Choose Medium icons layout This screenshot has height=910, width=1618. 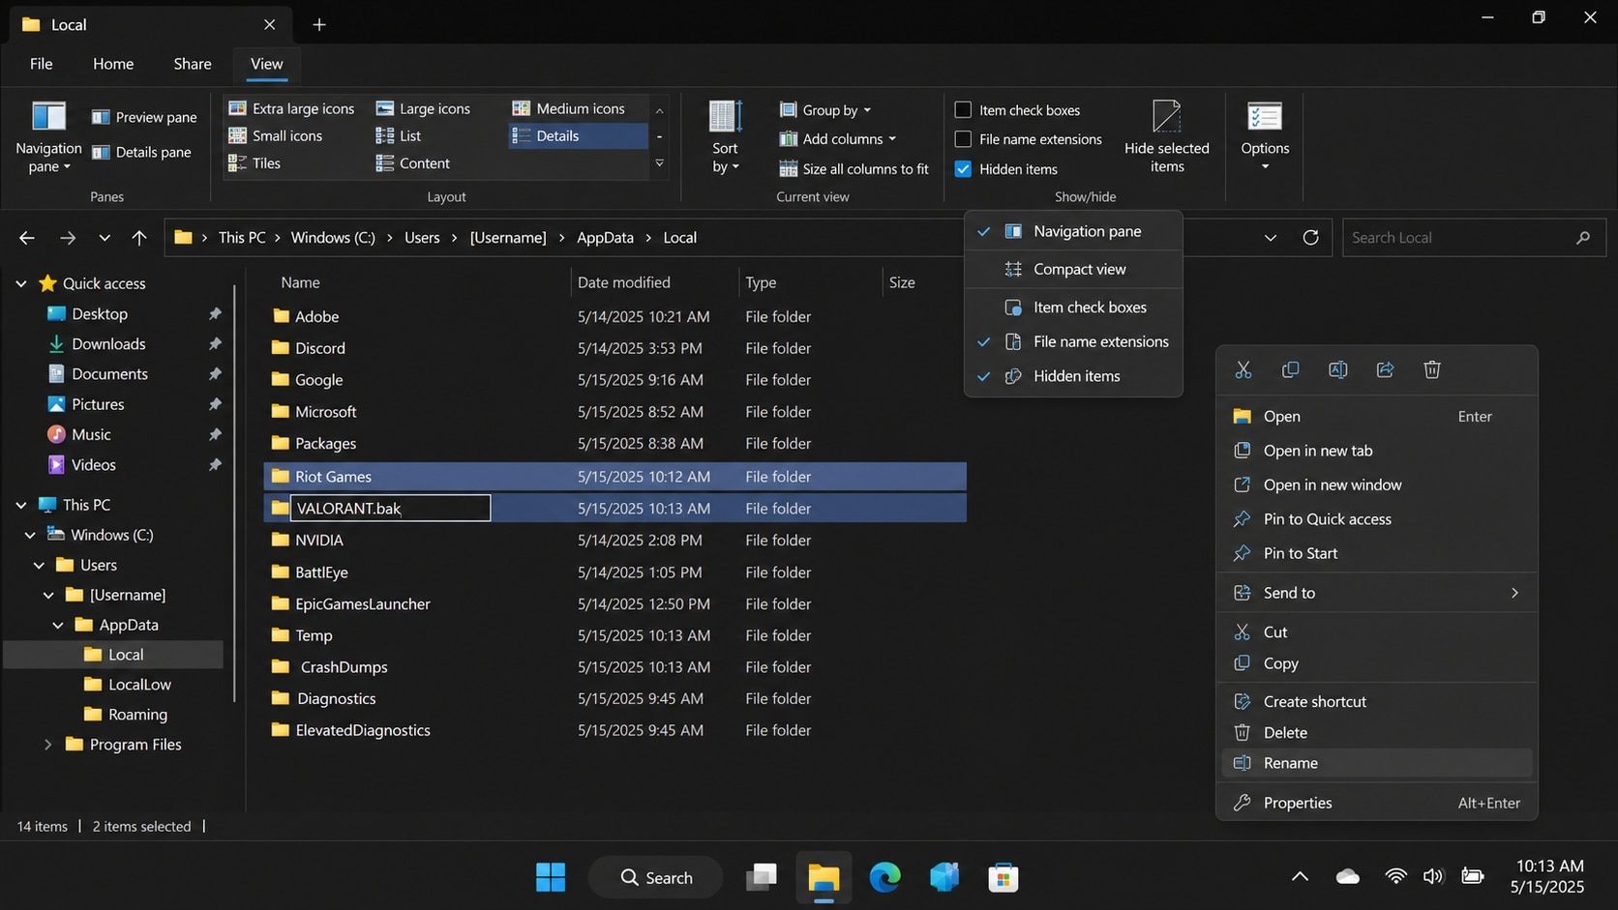pos(569,108)
